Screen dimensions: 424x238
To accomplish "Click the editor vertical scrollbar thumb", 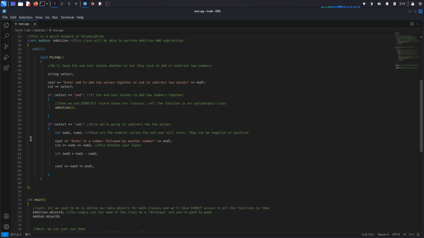I will (421, 116).
